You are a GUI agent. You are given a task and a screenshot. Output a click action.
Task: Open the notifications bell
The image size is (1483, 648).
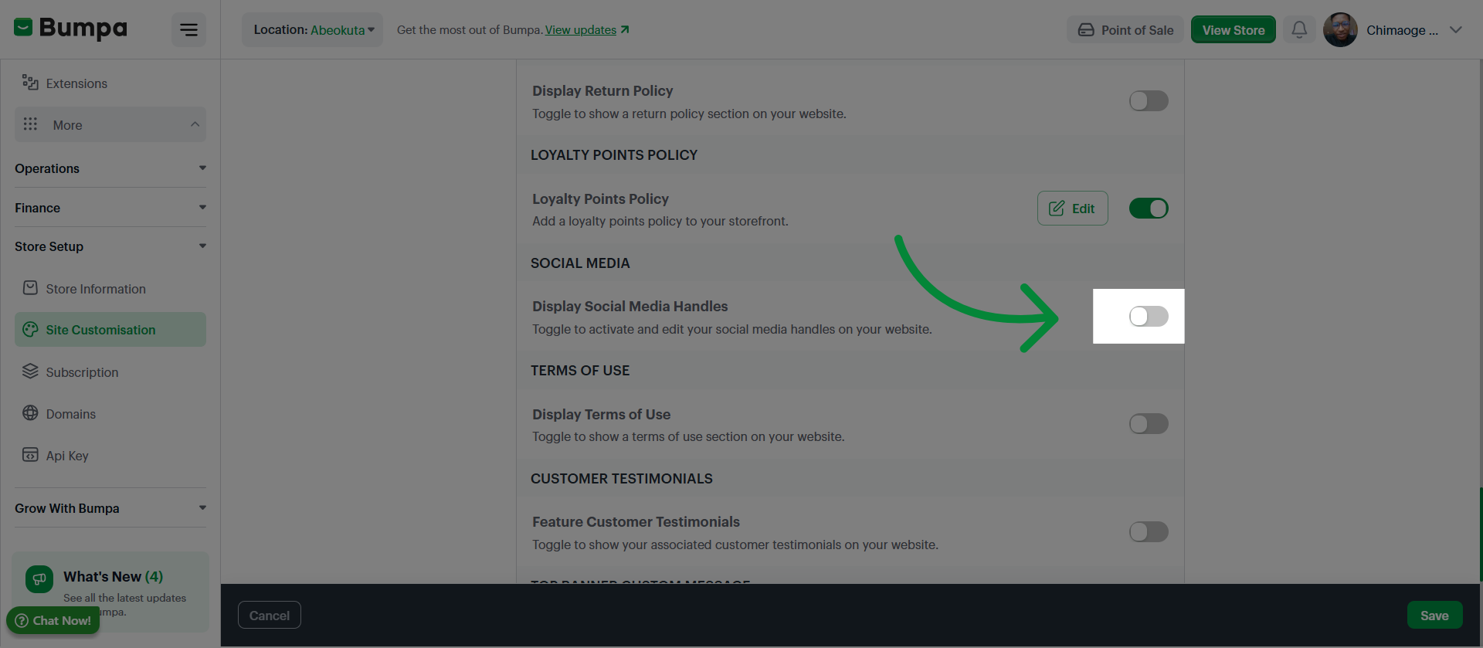click(1299, 30)
